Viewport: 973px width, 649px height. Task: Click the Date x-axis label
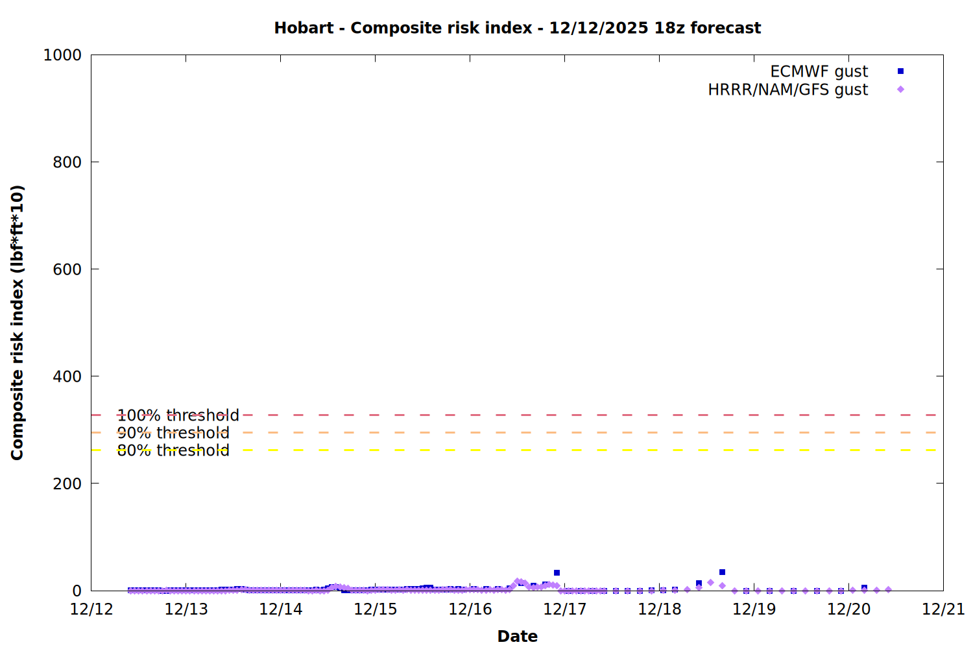(x=517, y=636)
